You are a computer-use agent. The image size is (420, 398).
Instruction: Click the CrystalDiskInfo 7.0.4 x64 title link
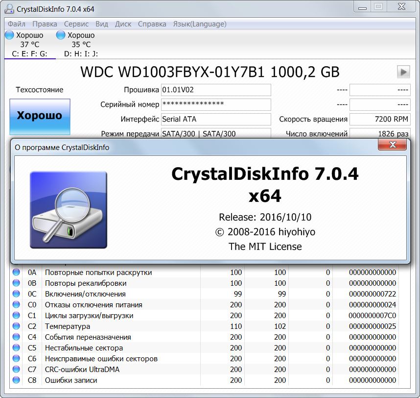[x=265, y=184]
